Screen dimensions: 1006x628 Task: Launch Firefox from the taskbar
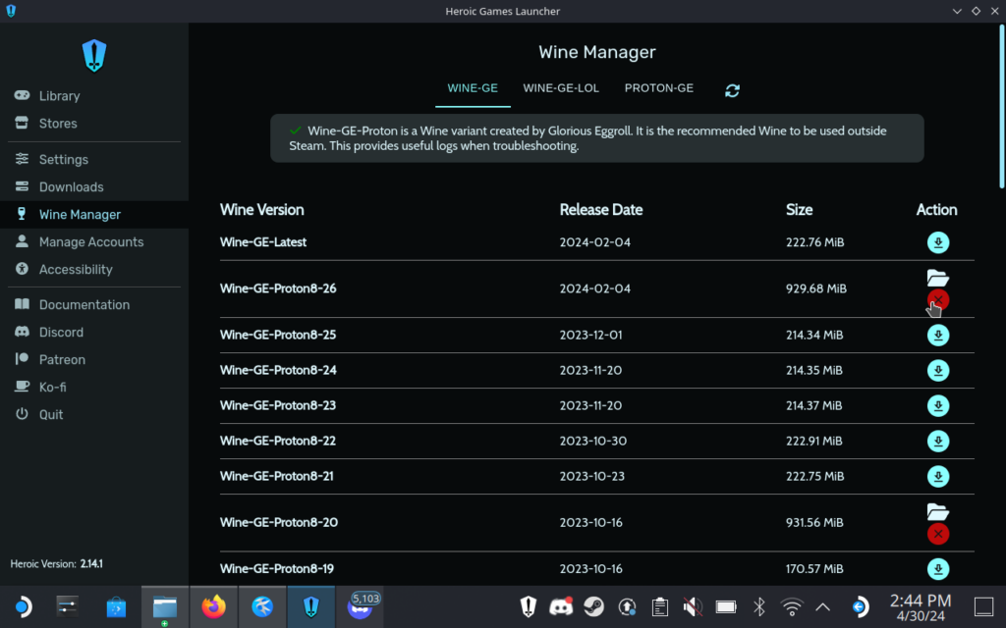click(x=213, y=606)
